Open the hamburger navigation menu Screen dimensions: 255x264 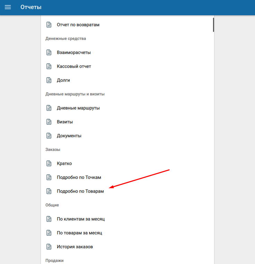(x=8, y=7)
